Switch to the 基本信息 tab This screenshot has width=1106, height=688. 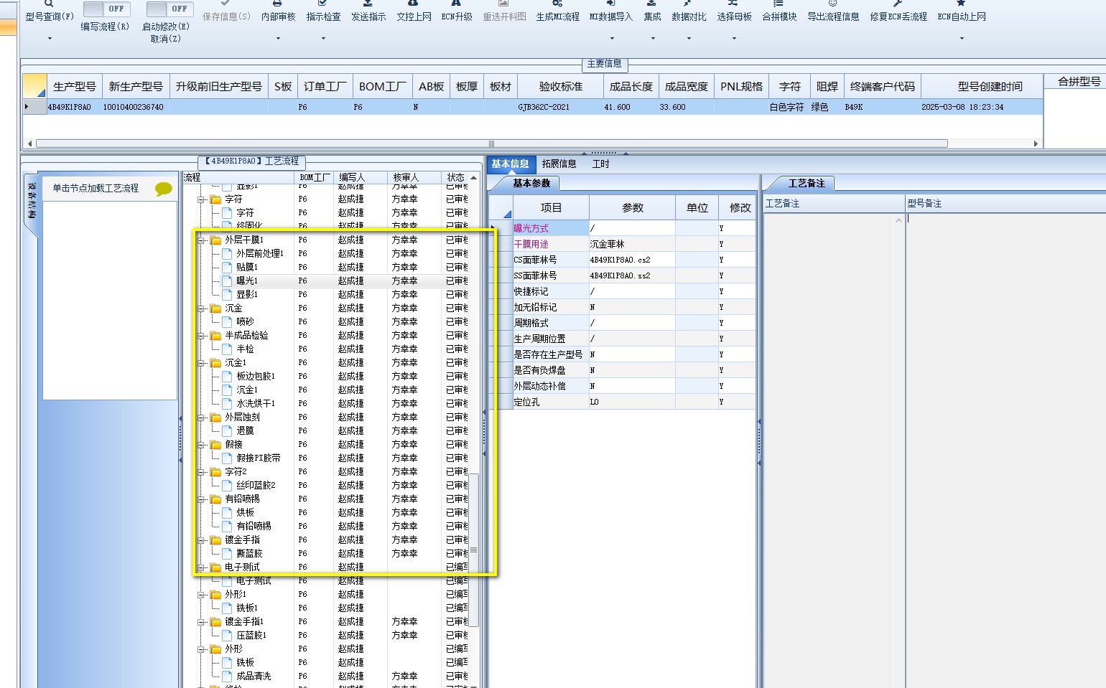coord(510,164)
